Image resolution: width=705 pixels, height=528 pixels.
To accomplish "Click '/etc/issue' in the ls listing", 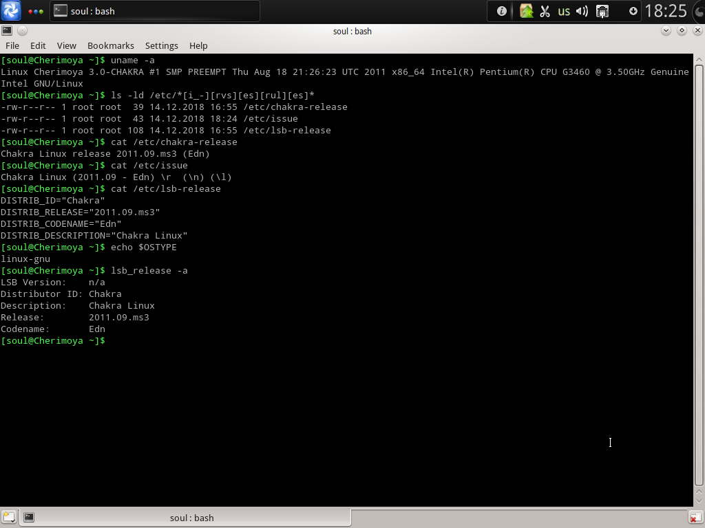I will coord(271,118).
